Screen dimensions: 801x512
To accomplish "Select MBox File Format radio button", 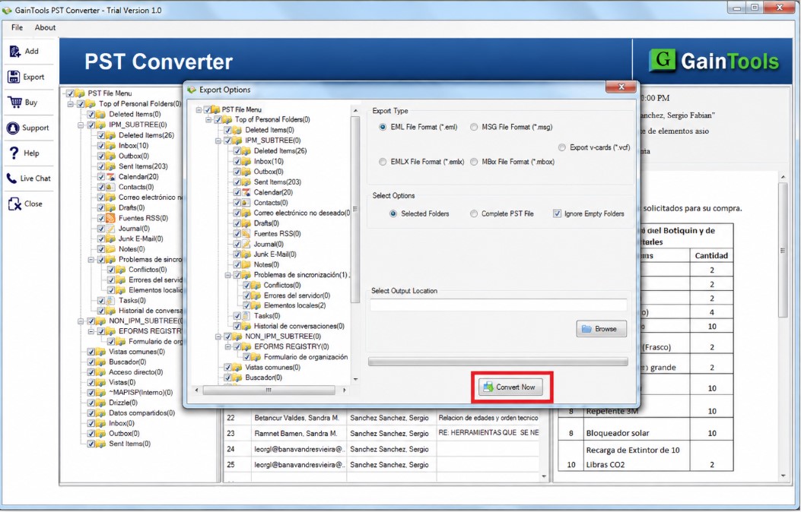I will [x=474, y=162].
